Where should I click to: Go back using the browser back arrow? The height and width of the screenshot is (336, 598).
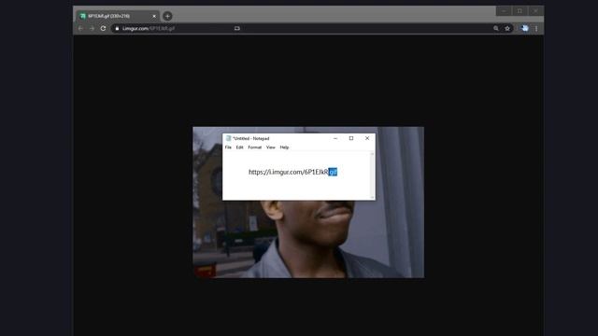click(x=80, y=28)
